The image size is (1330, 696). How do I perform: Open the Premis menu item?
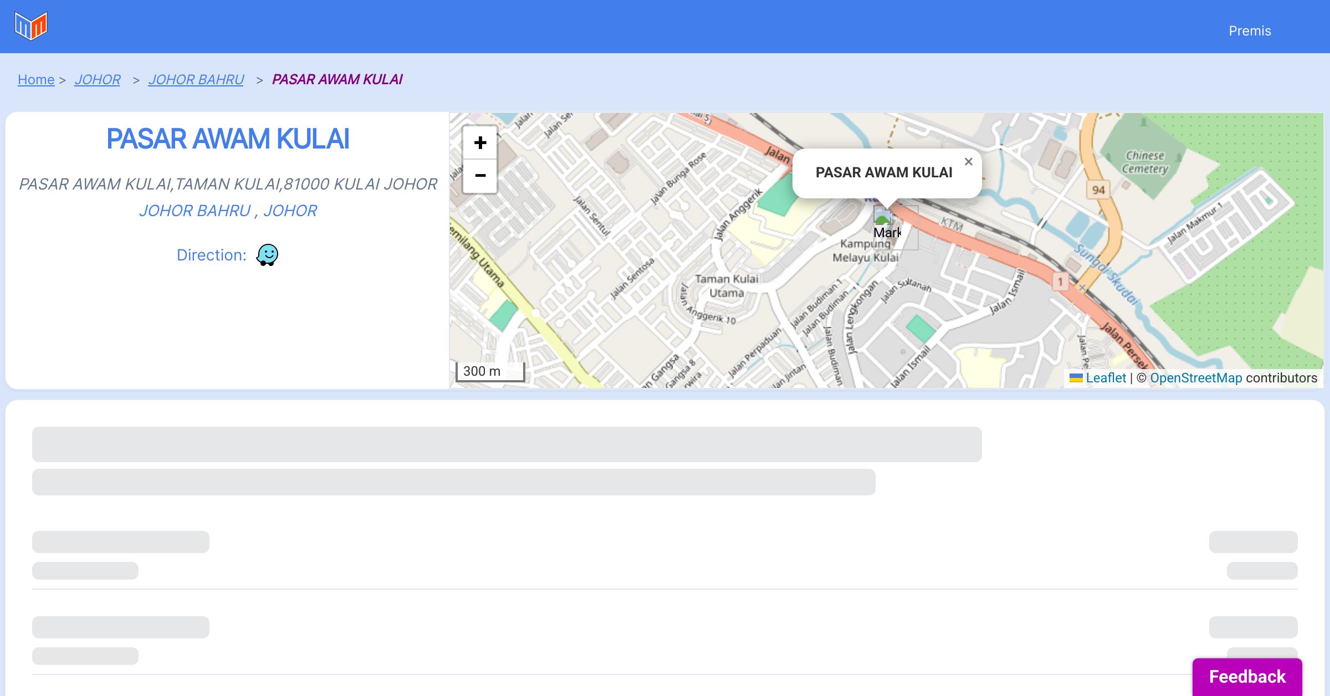[x=1250, y=31]
